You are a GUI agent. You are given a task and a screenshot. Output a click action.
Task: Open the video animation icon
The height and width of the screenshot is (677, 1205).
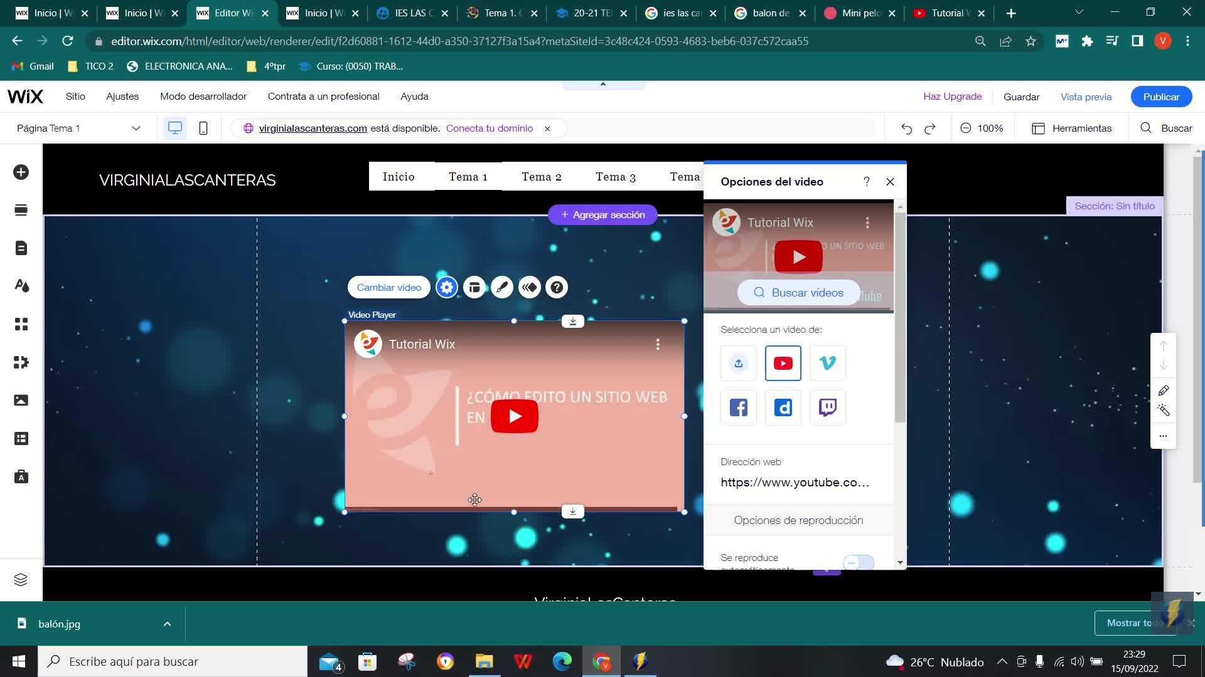tap(529, 287)
